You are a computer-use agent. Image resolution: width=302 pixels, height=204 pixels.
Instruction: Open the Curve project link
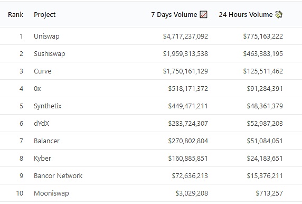(x=43, y=71)
